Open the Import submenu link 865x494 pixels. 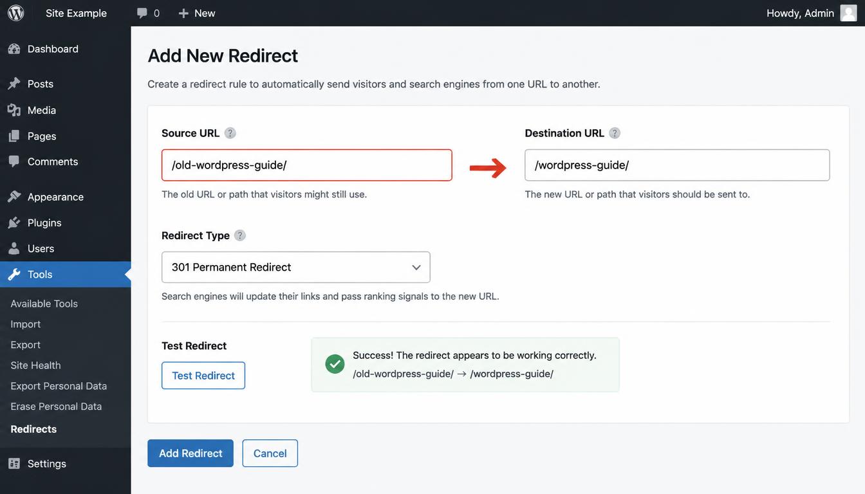(26, 324)
